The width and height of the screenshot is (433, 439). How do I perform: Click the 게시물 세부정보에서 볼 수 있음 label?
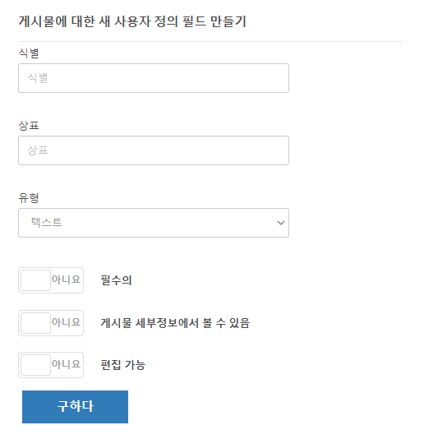pyautogui.click(x=175, y=323)
